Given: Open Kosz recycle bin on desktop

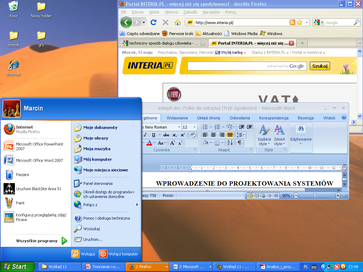Looking at the screenshot, I should 13,9.
